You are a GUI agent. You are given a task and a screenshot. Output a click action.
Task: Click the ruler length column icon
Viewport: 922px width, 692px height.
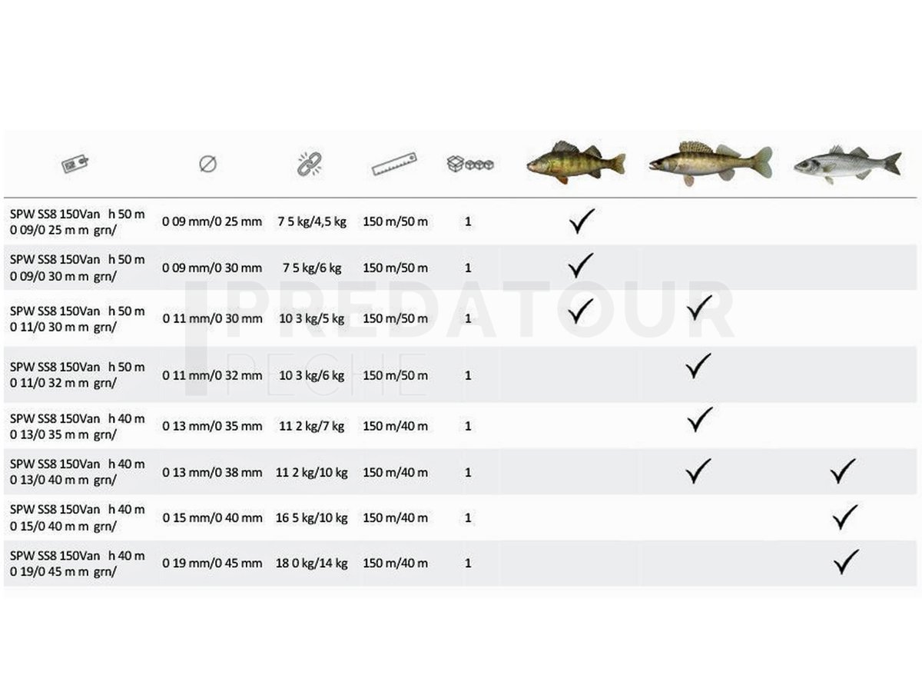click(x=394, y=164)
